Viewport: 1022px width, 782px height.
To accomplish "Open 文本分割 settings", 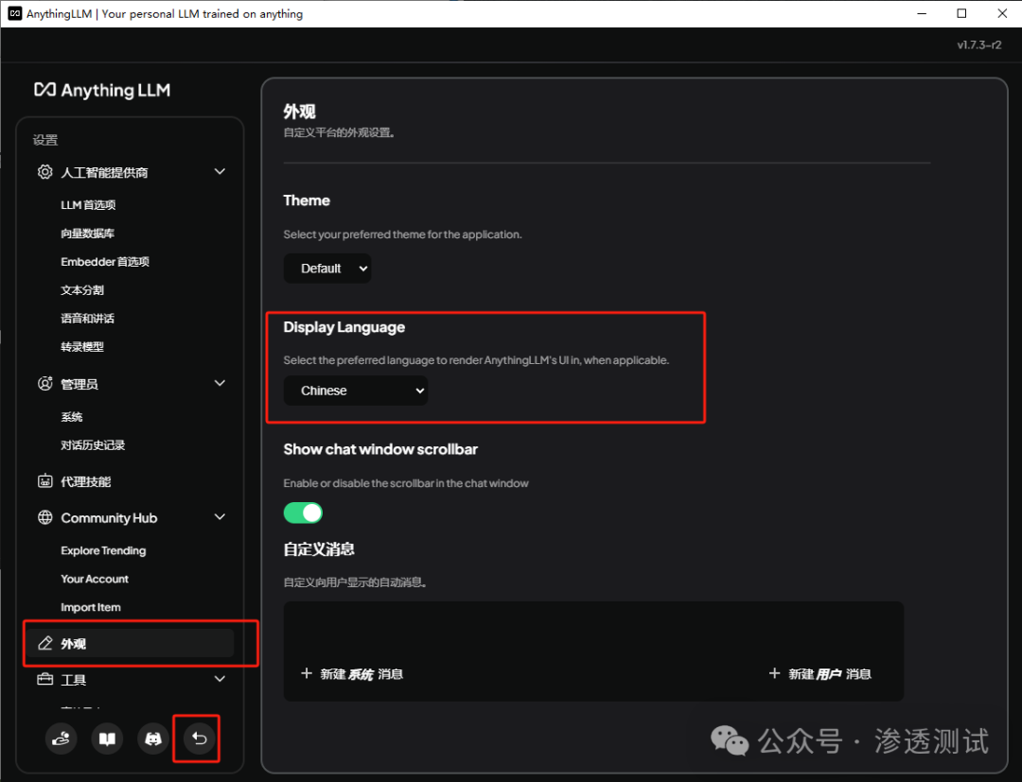I will tap(82, 290).
